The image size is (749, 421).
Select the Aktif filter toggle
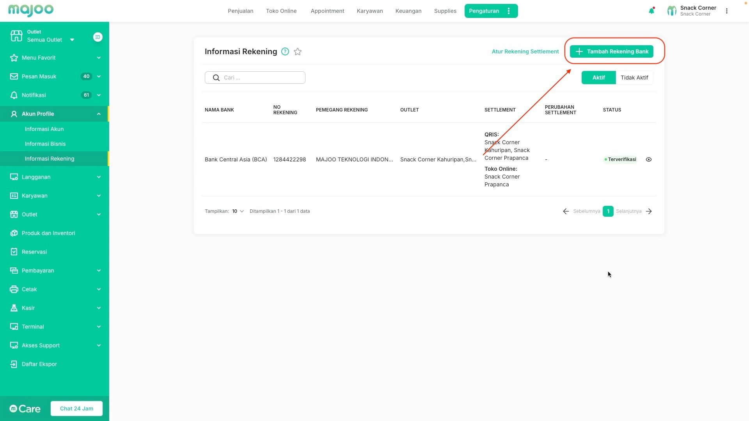point(598,78)
